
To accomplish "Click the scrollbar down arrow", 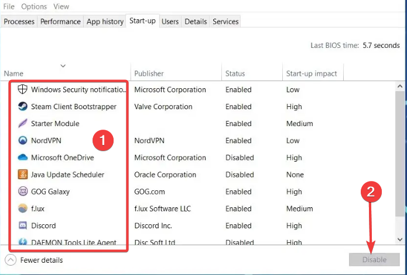I will click(400, 239).
